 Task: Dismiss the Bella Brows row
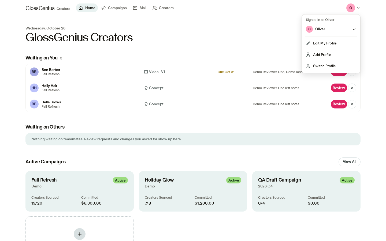352,104
